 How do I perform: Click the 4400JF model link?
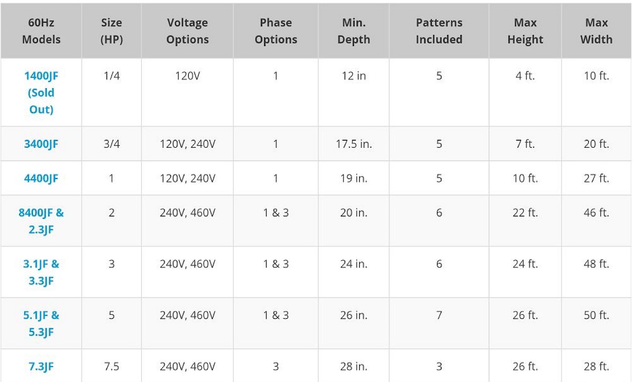41,178
